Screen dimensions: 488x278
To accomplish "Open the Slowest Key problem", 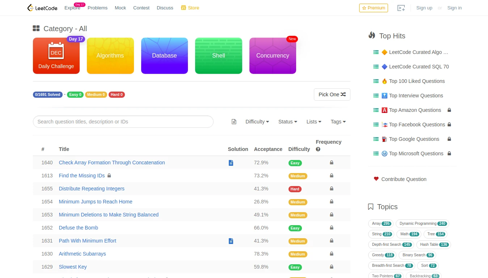I will click(73, 267).
